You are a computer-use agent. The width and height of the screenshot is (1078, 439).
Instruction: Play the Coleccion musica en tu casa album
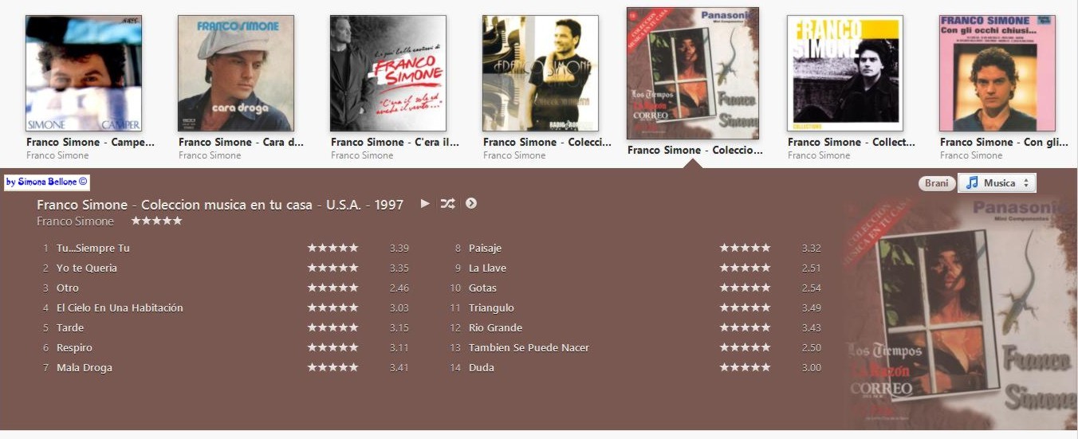(425, 204)
